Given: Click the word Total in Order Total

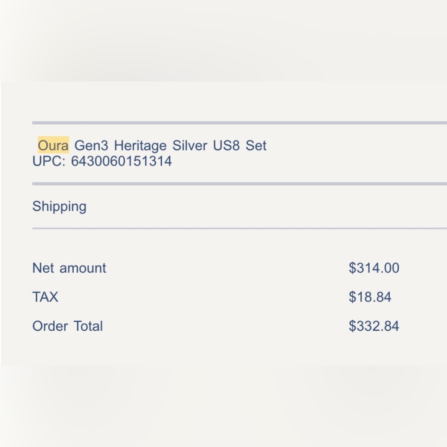Looking at the screenshot, I should pyautogui.click(x=88, y=326).
